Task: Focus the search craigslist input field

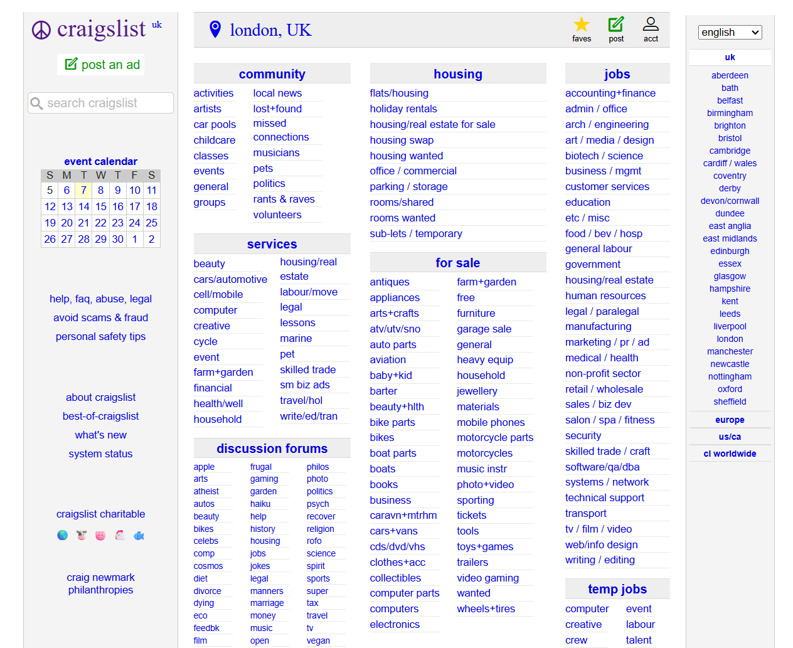Action: coord(100,103)
